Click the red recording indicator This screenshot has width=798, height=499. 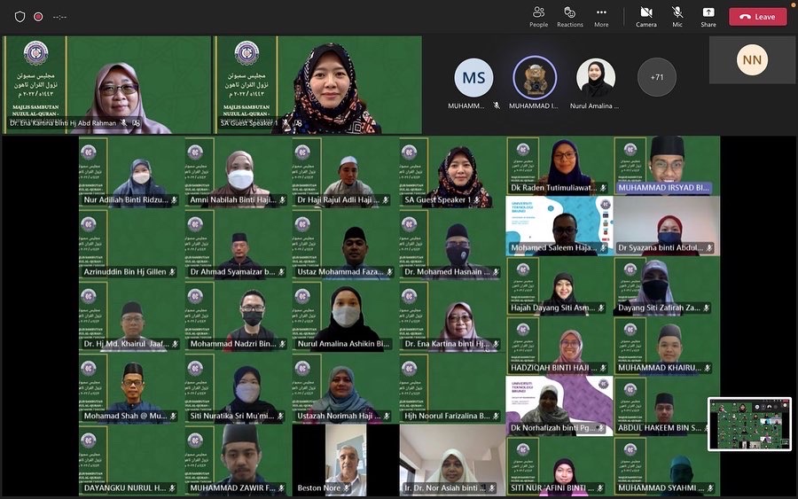(38, 17)
